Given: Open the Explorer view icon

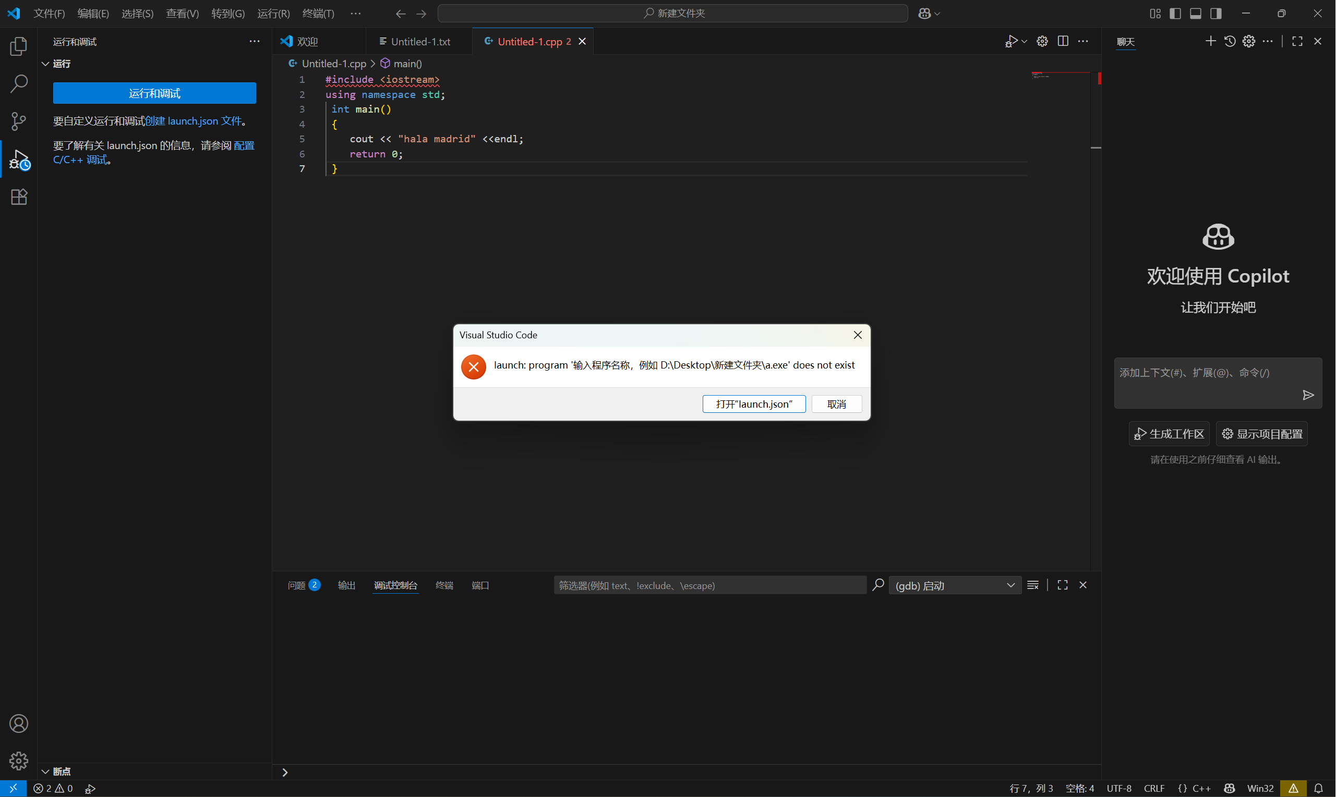Looking at the screenshot, I should [19, 47].
